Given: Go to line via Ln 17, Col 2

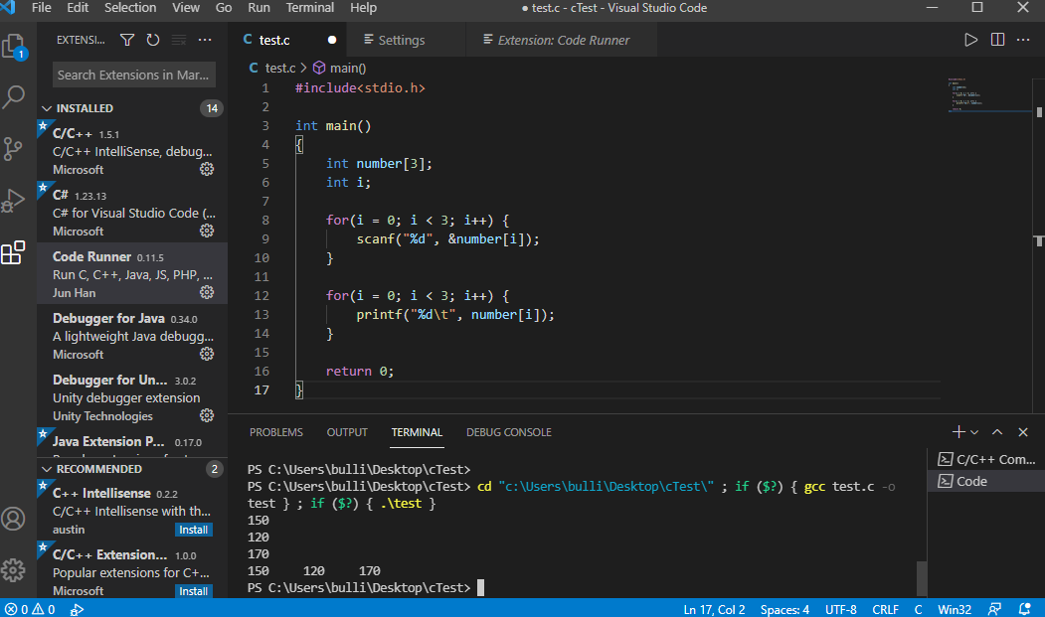Looking at the screenshot, I should pos(714,609).
